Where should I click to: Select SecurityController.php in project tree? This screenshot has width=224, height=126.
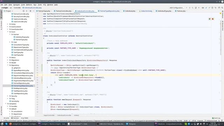pos(21,16)
